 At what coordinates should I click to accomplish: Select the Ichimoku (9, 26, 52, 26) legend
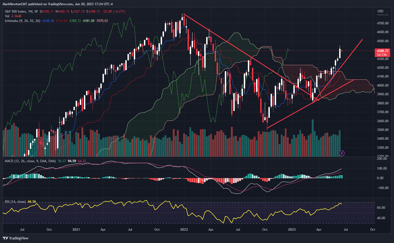22,21
